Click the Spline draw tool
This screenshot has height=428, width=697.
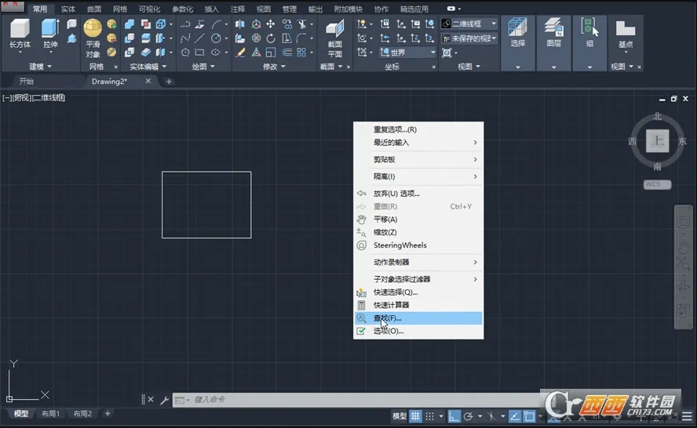point(185,38)
